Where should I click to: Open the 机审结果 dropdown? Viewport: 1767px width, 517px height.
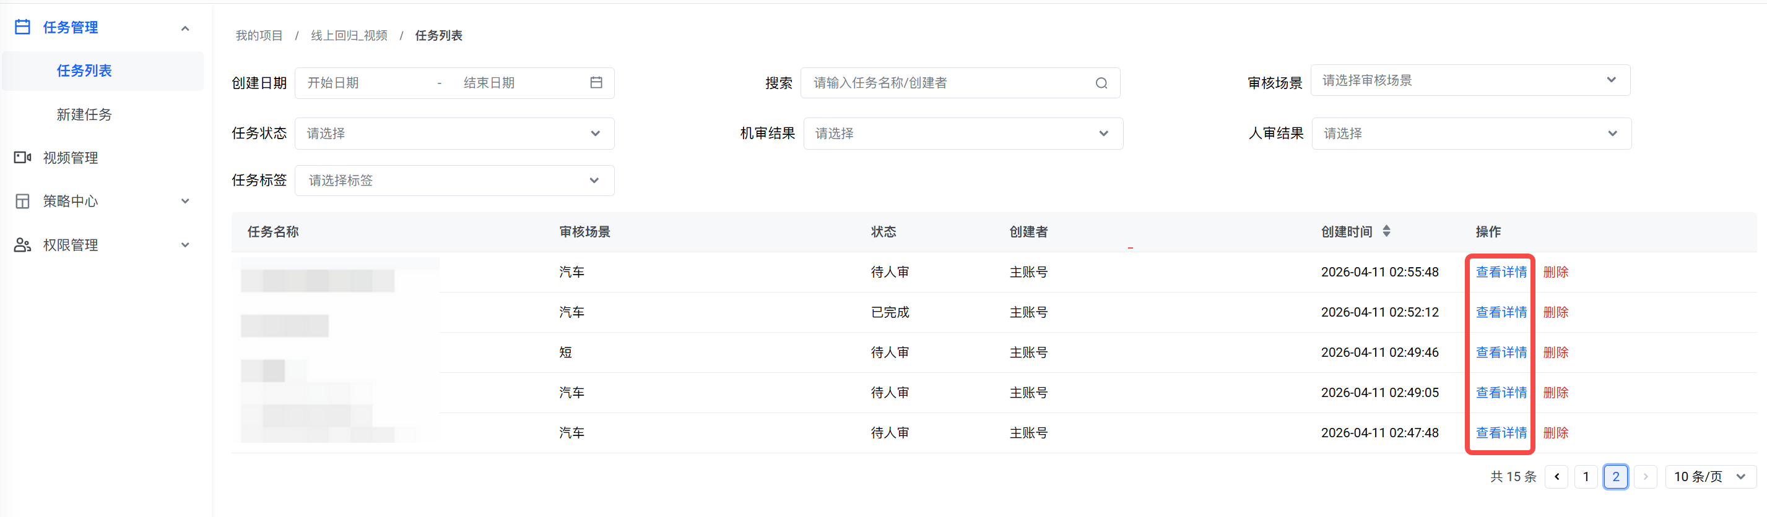(963, 134)
